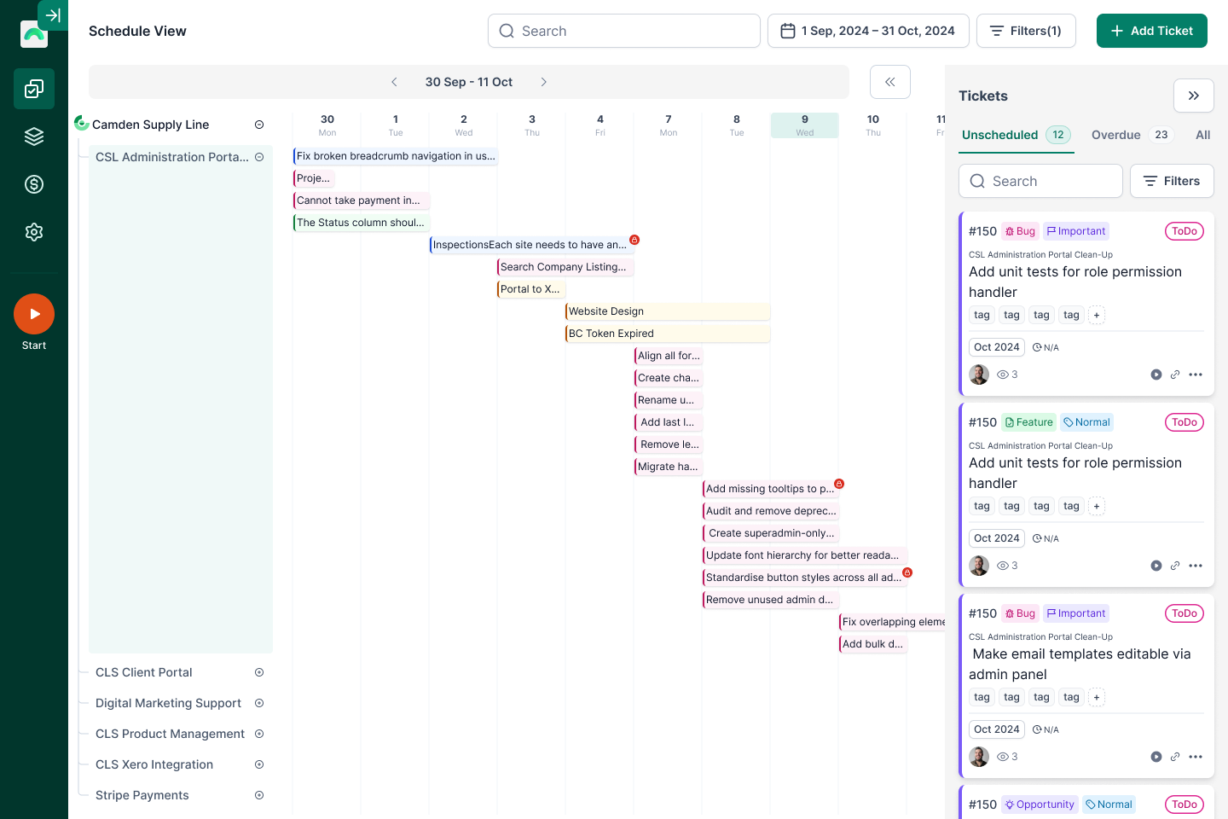Click the lock on 'Standardise button styles' task

pos(907,572)
